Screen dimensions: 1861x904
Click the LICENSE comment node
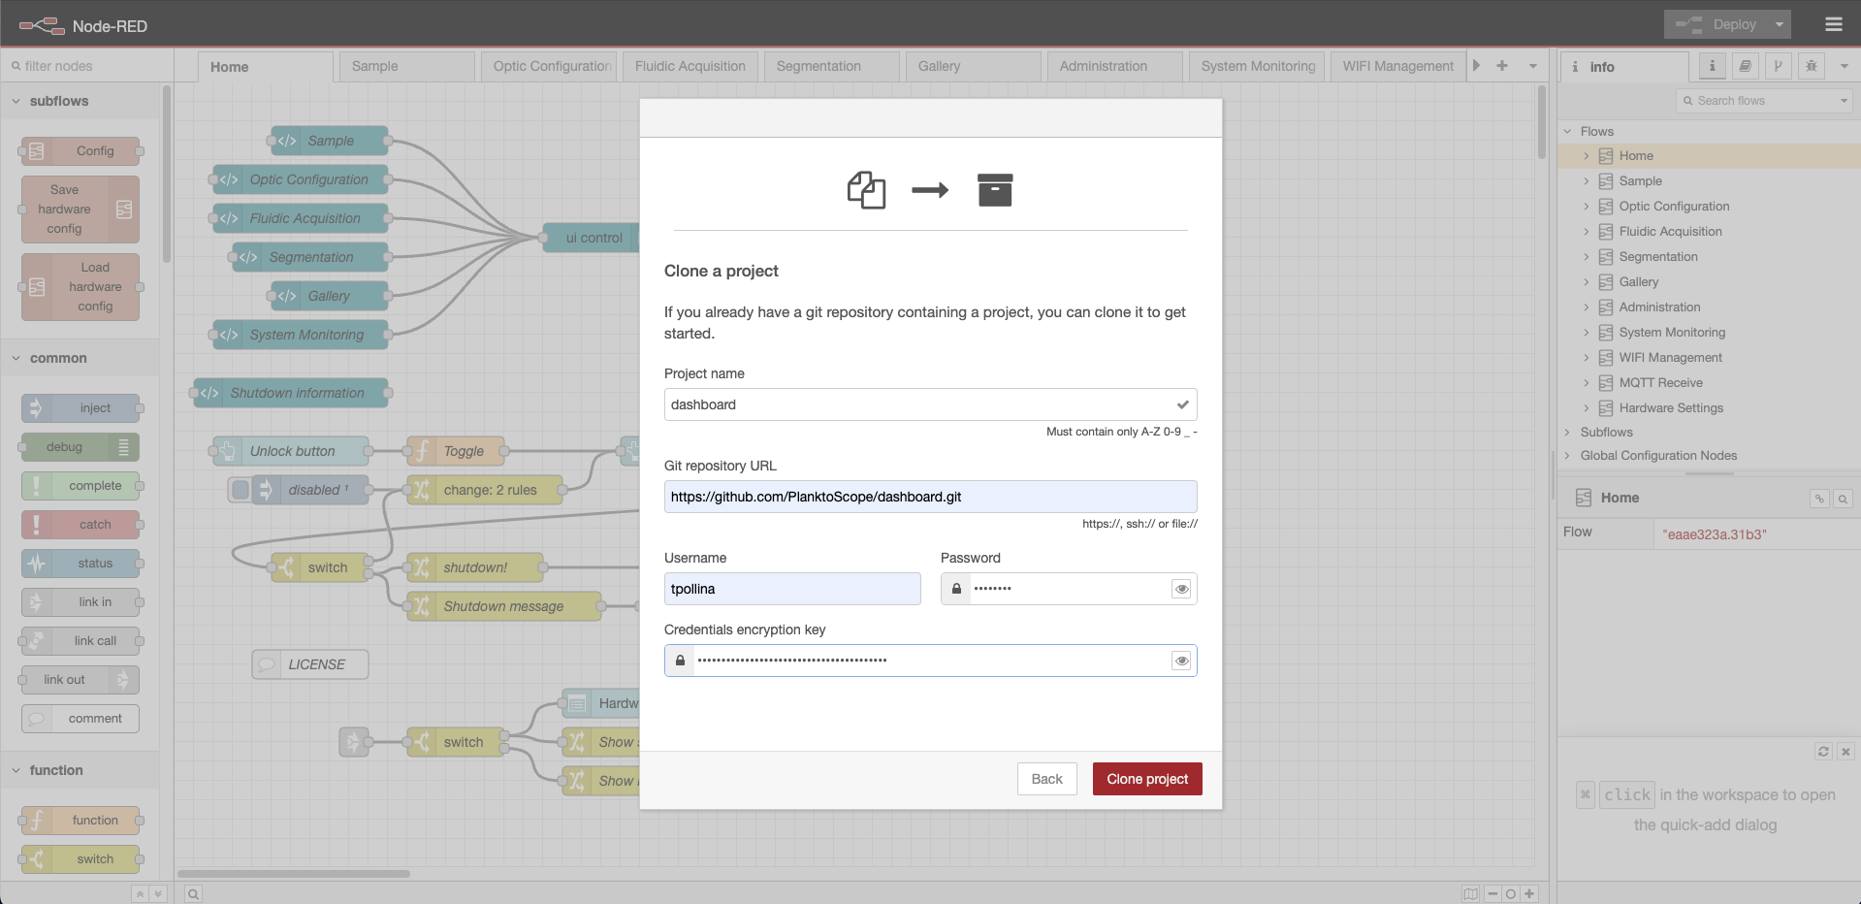tap(310, 664)
